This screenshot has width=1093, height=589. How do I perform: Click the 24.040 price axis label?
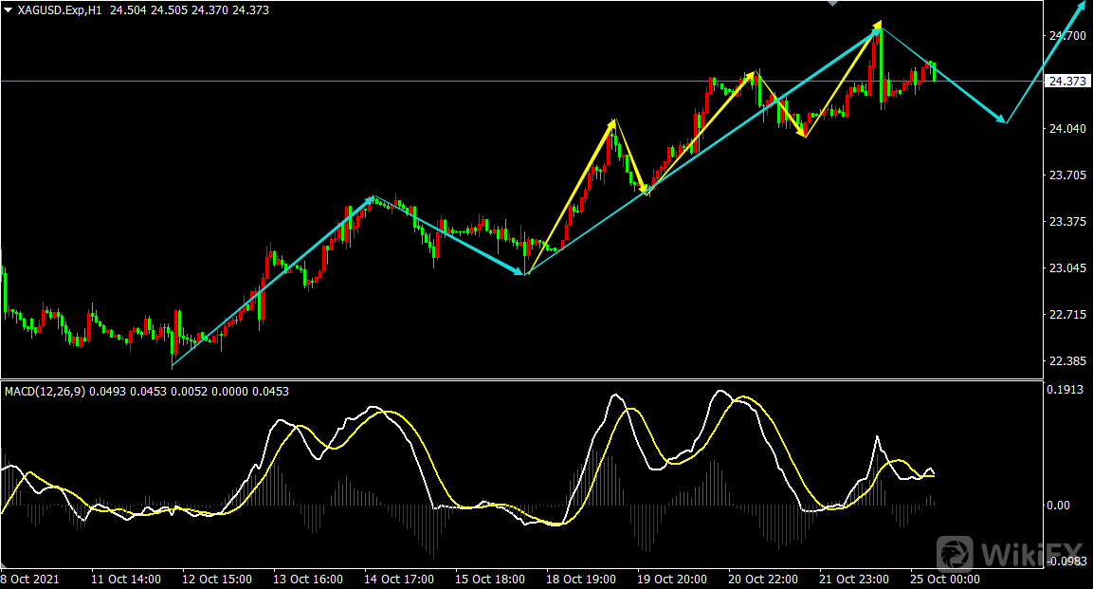pos(1067,128)
